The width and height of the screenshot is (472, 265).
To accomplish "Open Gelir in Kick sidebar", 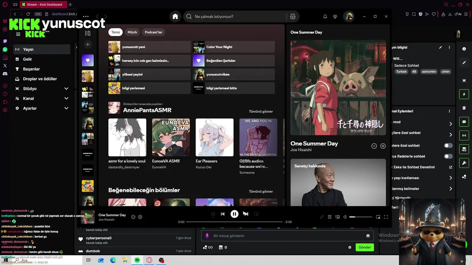I will tap(42, 59).
